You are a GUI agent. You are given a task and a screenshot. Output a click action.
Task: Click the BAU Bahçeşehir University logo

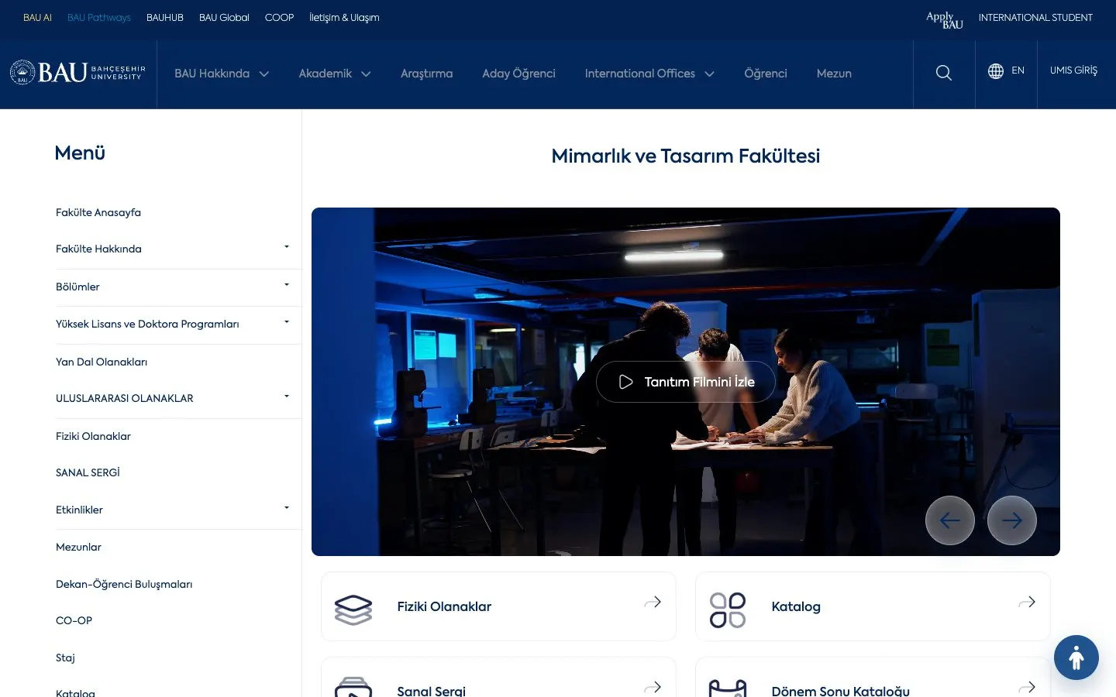click(x=77, y=73)
